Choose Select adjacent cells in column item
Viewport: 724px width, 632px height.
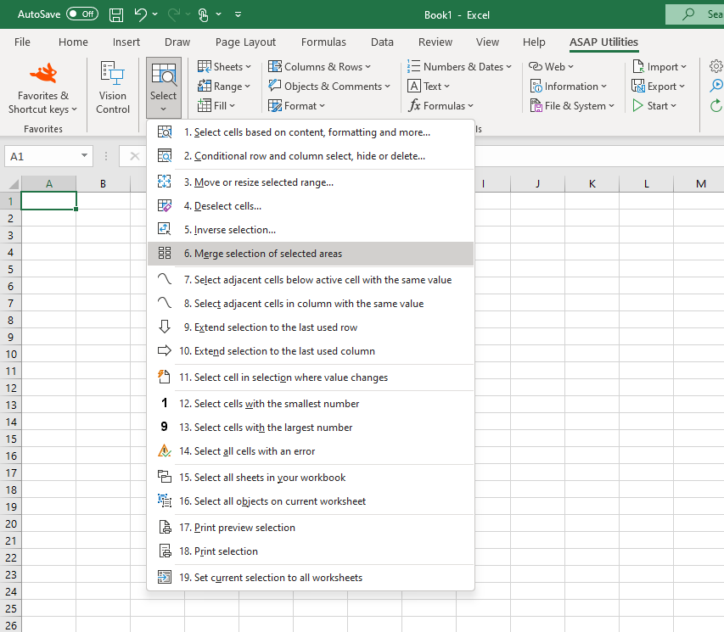(x=311, y=304)
